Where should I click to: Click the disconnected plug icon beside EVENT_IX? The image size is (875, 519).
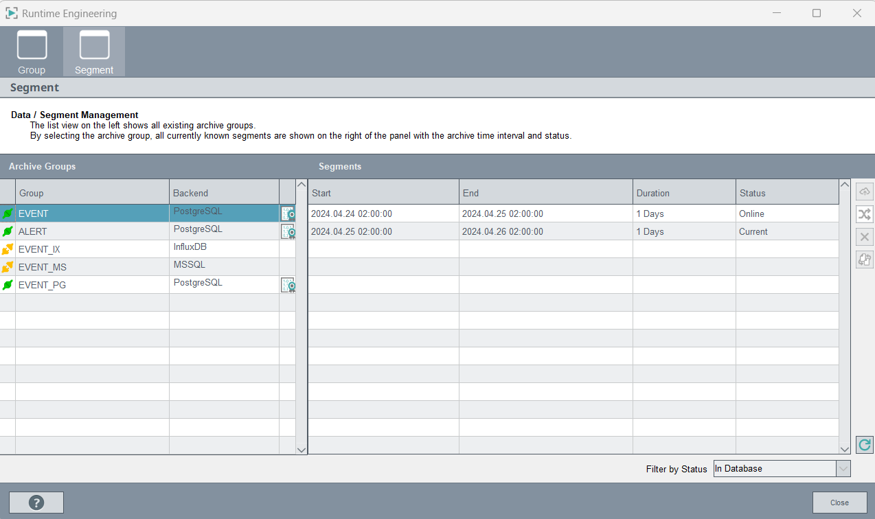8,249
